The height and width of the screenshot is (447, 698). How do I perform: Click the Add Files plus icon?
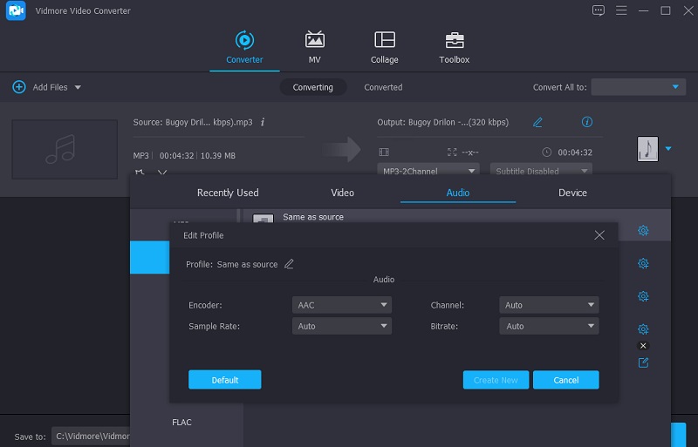pos(19,87)
